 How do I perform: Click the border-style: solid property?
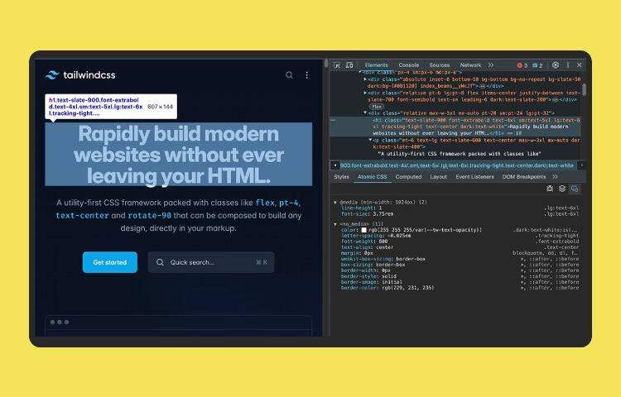368,276
